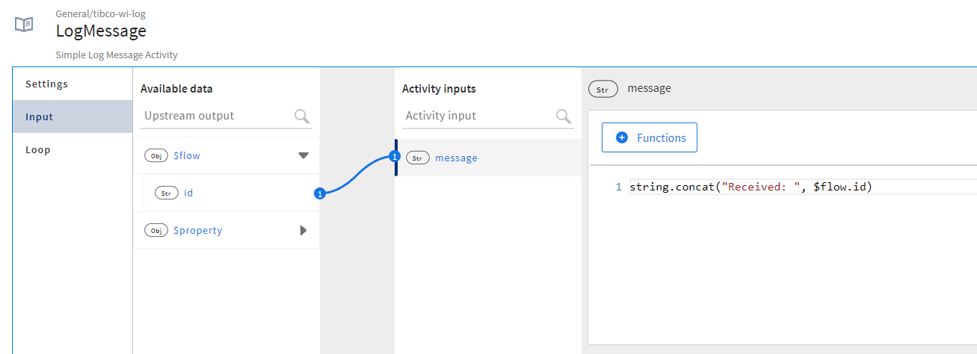Click the Obj type badge beside $property
The image size is (977, 354).
pyautogui.click(x=156, y=231)
